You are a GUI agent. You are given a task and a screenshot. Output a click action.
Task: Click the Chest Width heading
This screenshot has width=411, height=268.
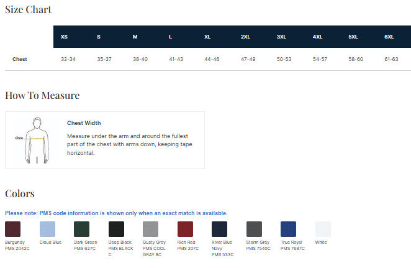84,123
